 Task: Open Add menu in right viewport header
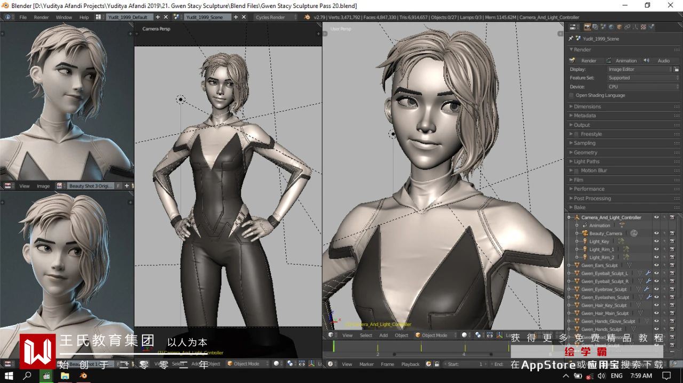tap(384, 335)
